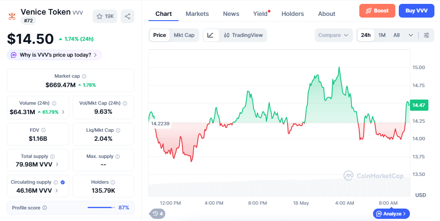Select the 1M time range

[382, 35]
